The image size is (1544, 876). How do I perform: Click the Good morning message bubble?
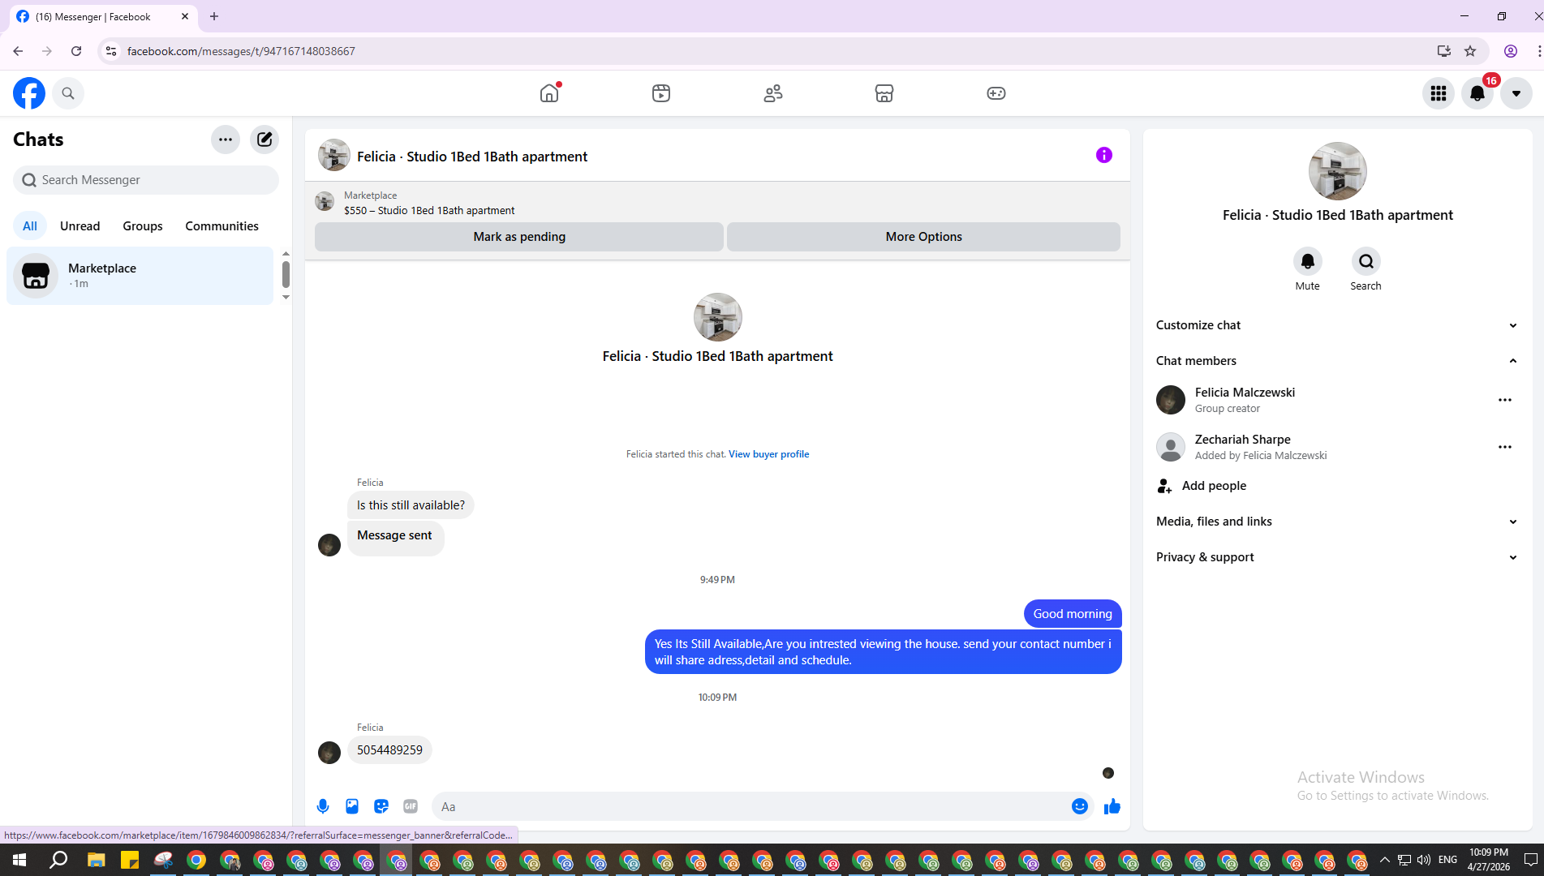click(1073, 614)
